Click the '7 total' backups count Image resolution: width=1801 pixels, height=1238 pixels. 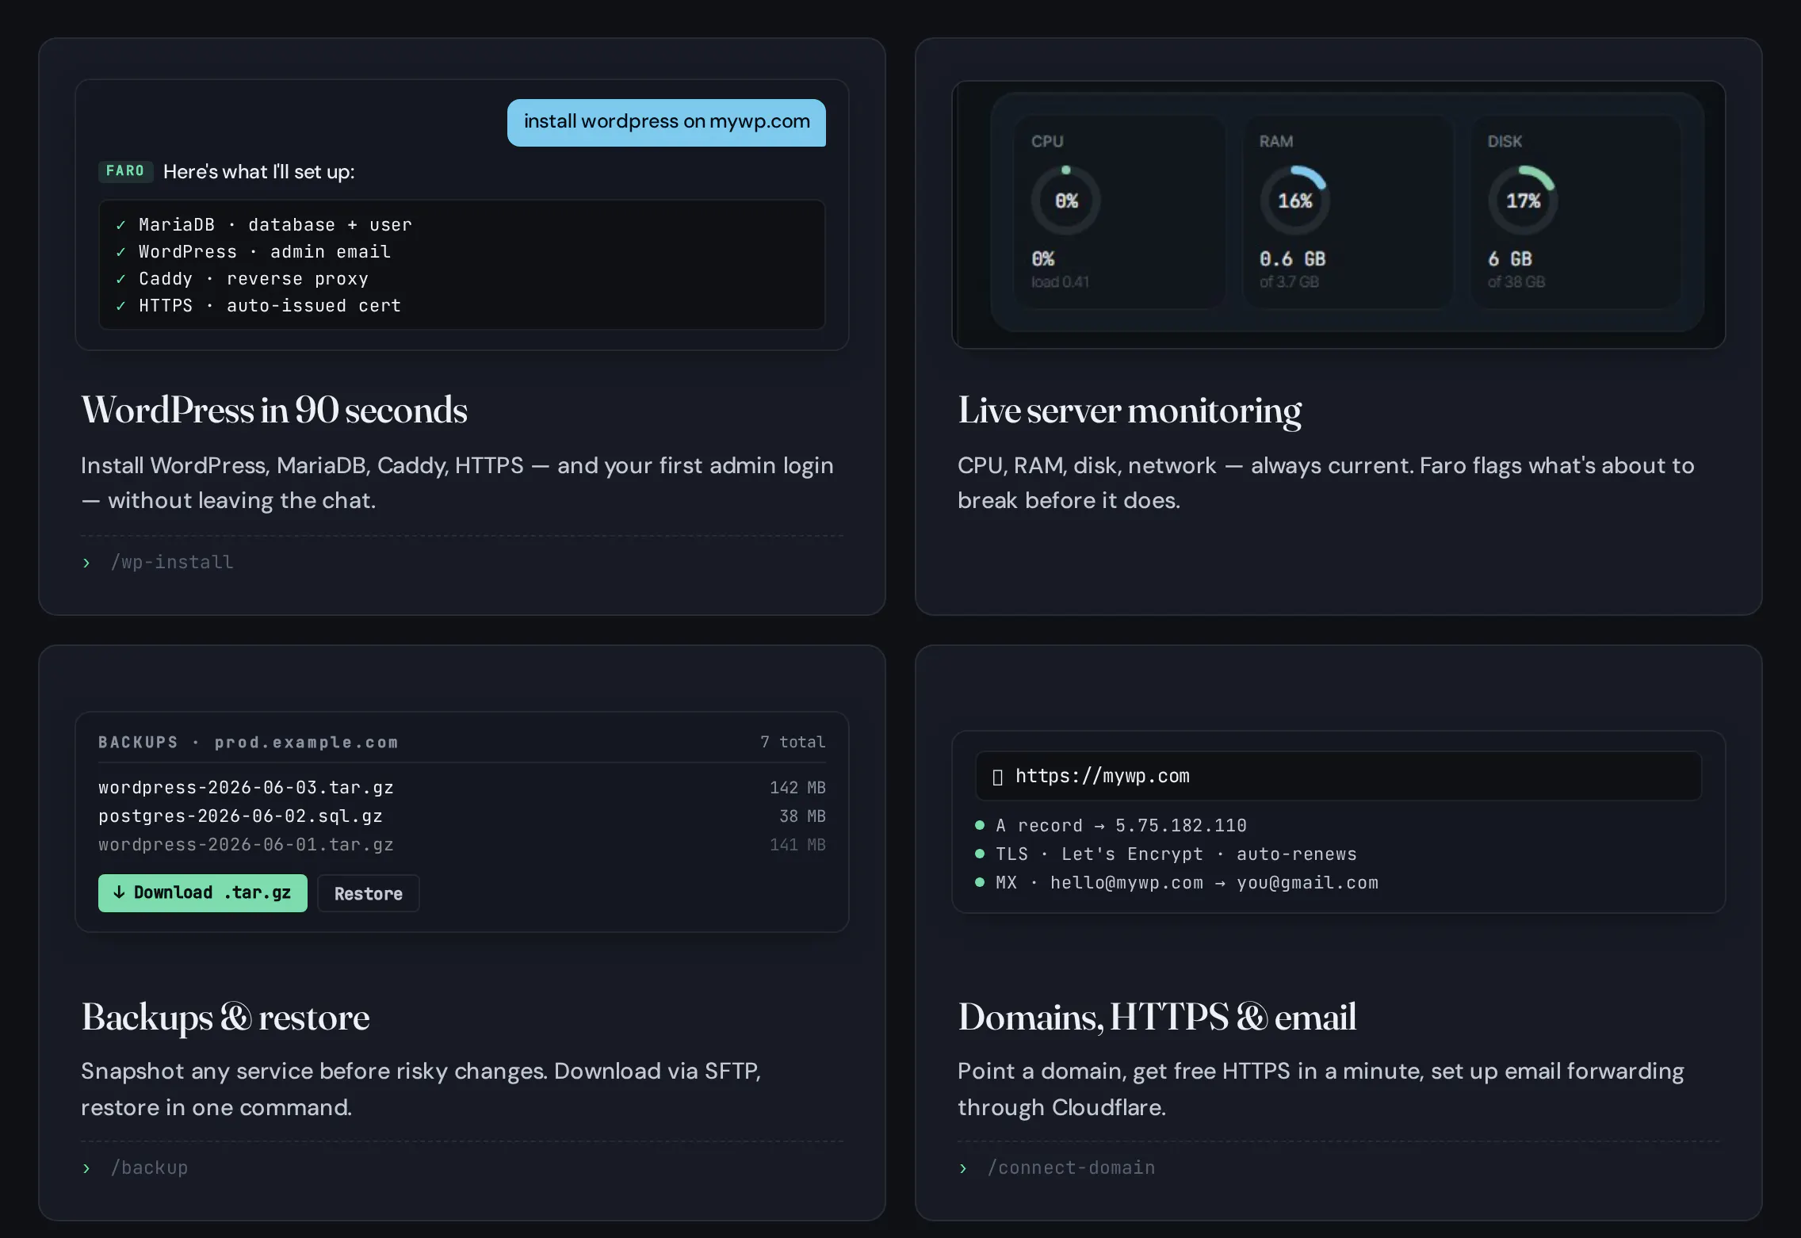pyautogui.click(x=793, y=742)
